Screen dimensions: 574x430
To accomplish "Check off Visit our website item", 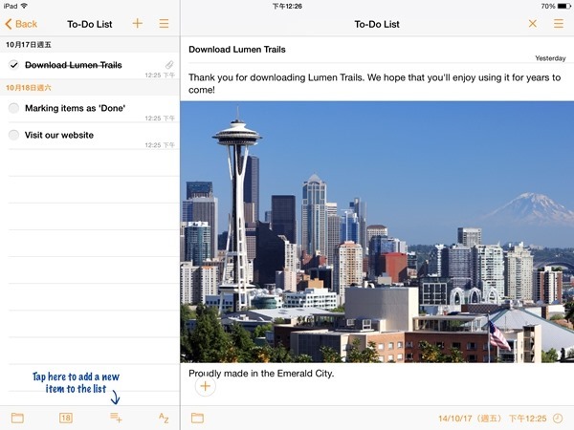I will [x=13, y=135].
